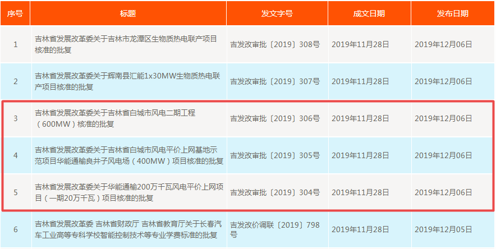Click serial number 4 cell
Screen dimensions: 496x249
tap(16, 155)
